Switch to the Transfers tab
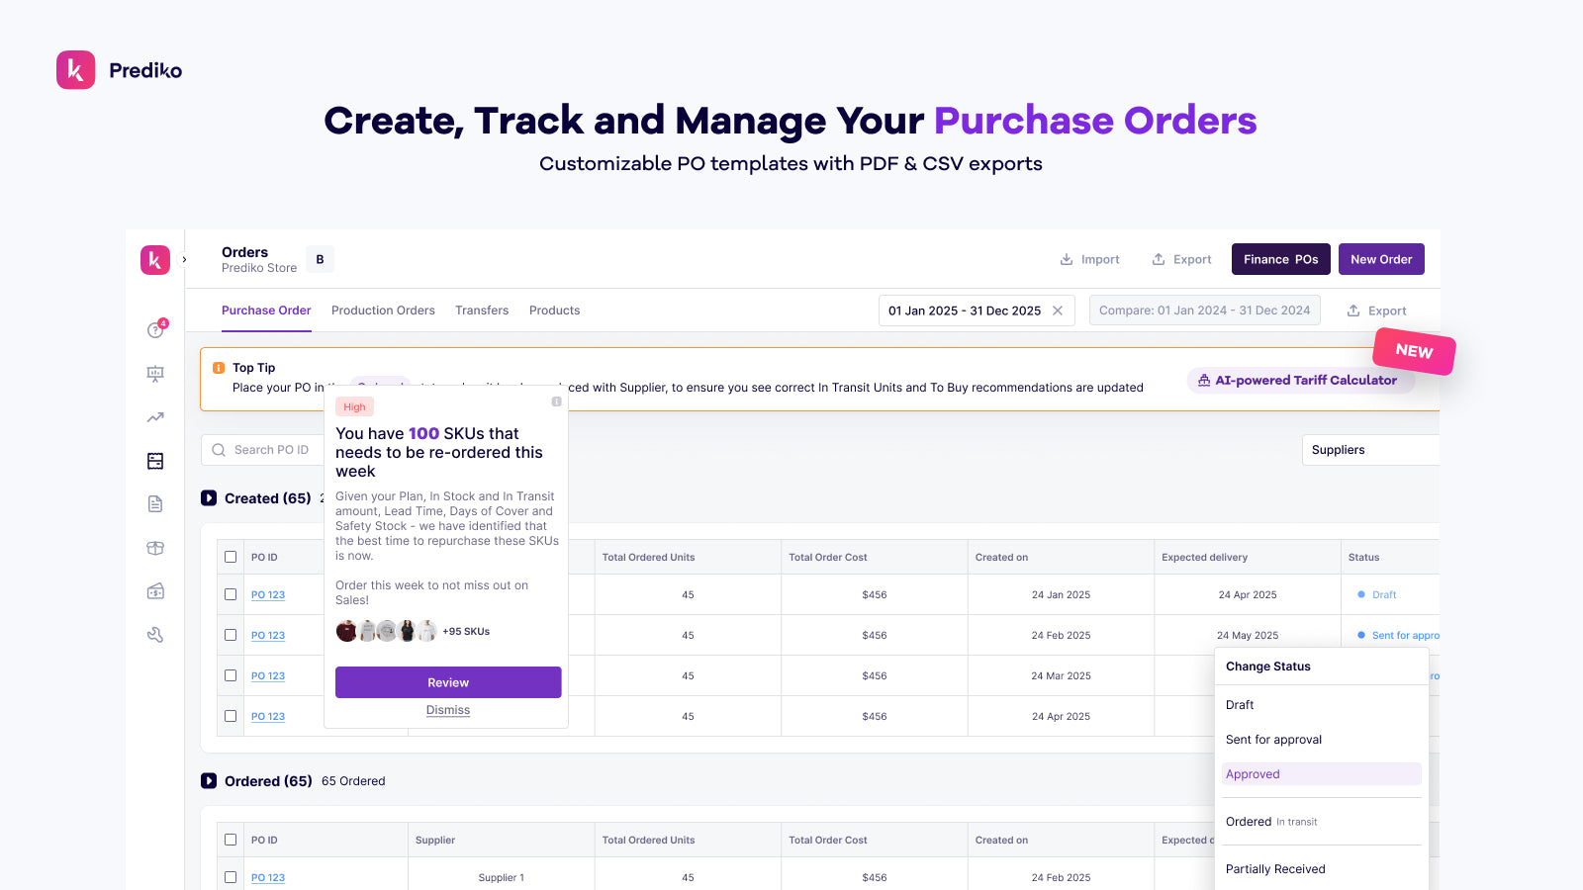The image size is (1583, 890). (x=482, y=311)
